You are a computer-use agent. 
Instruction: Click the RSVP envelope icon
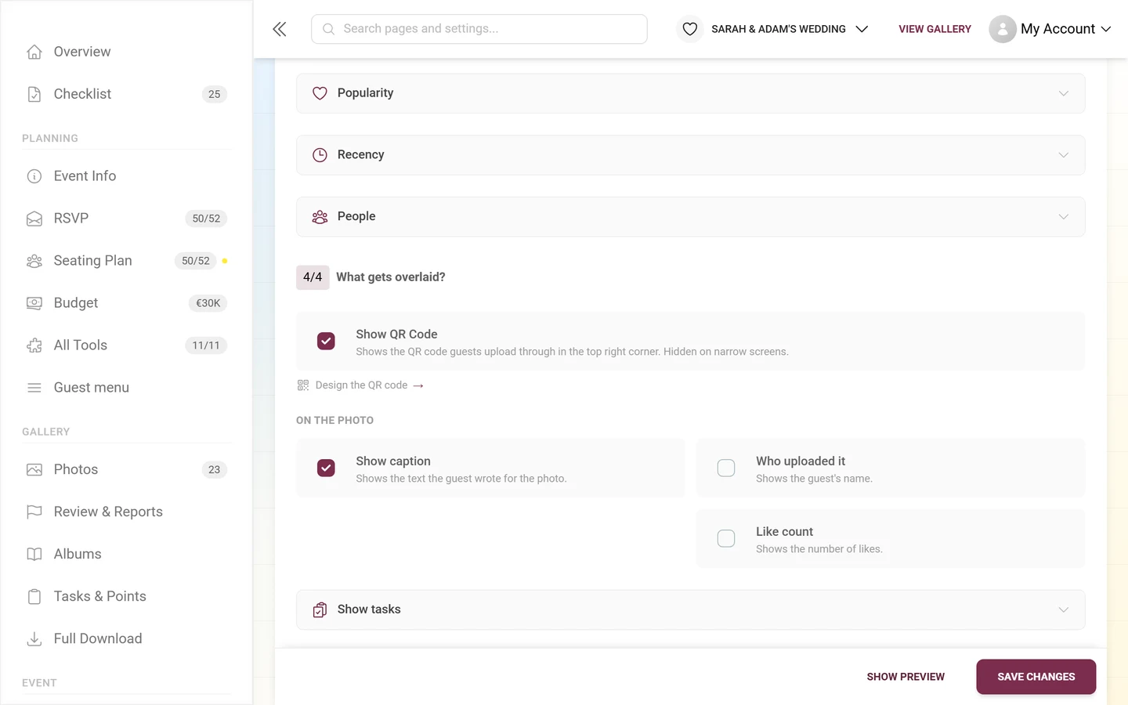click(x=34, y=219)
